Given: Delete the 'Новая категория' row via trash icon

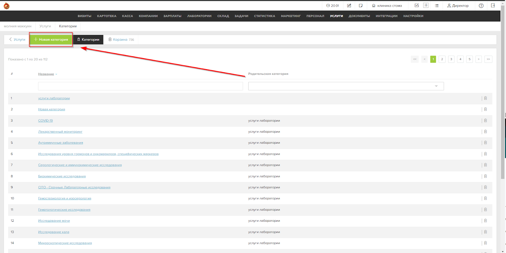Looking at the screenshot, I should click(485, 109).
